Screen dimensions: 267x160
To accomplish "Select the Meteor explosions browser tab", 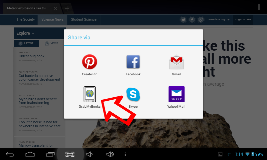I will [x=27, y=8].
